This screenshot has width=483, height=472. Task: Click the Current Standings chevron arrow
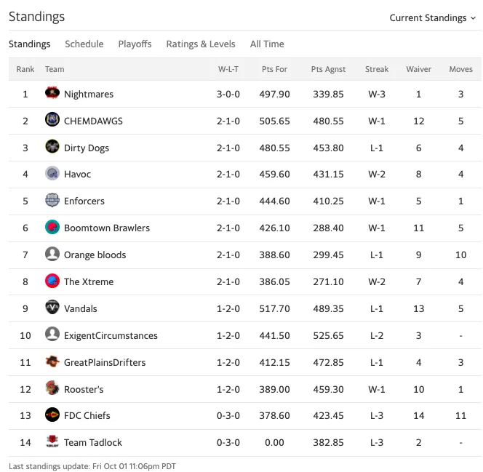point(473,18)
